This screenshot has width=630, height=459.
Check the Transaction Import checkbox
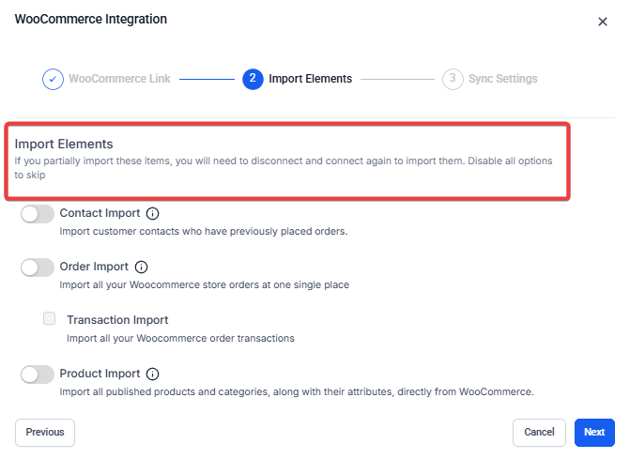click(x=50, y=319)
